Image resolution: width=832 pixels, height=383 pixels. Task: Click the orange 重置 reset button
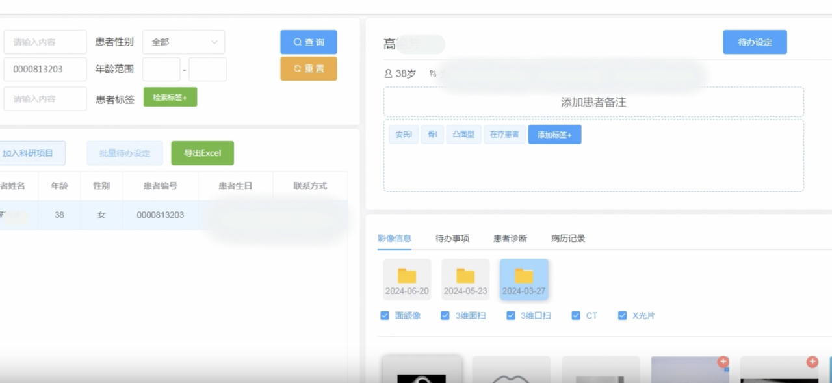point(309,69)
